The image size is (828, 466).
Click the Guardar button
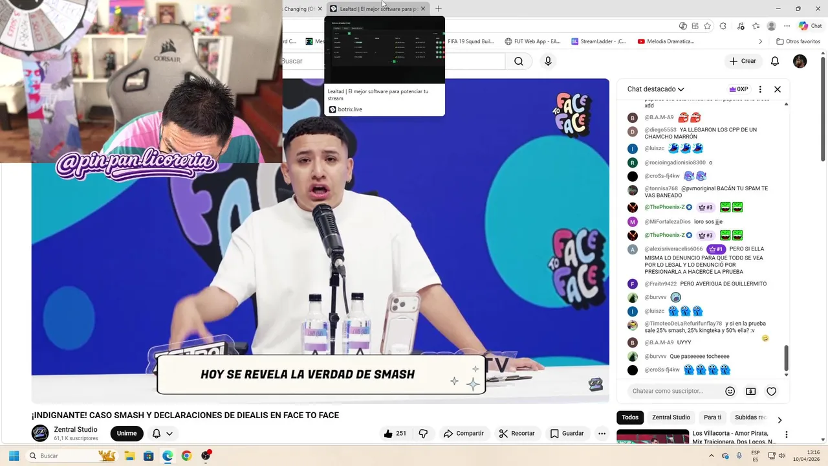(567, 434)
